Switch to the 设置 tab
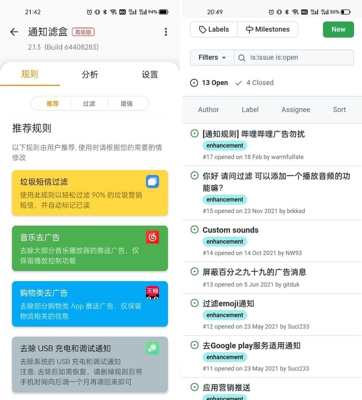362x400 pixels. point(150,74)
